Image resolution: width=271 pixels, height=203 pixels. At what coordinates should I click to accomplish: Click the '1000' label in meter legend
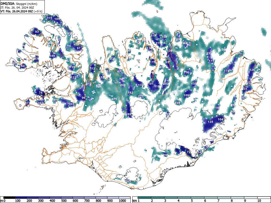pos(122,201)
